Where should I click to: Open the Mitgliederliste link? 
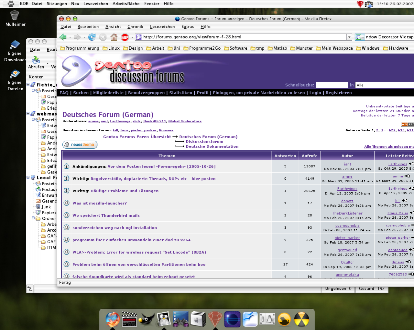pyautogui.click(x=108, y=93)
